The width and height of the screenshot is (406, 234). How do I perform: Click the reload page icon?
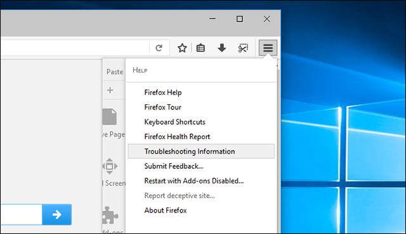159,48
